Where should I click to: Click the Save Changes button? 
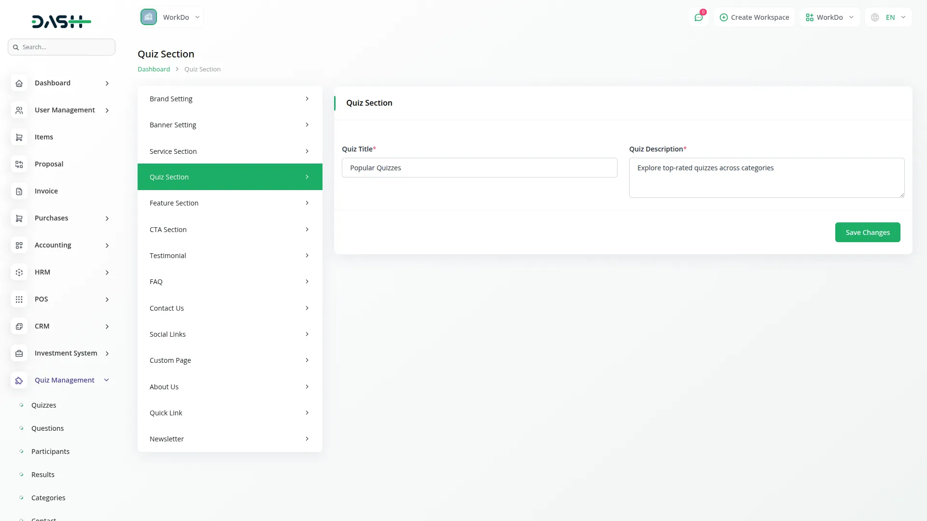pyautogui.click(x=867, y=233)
